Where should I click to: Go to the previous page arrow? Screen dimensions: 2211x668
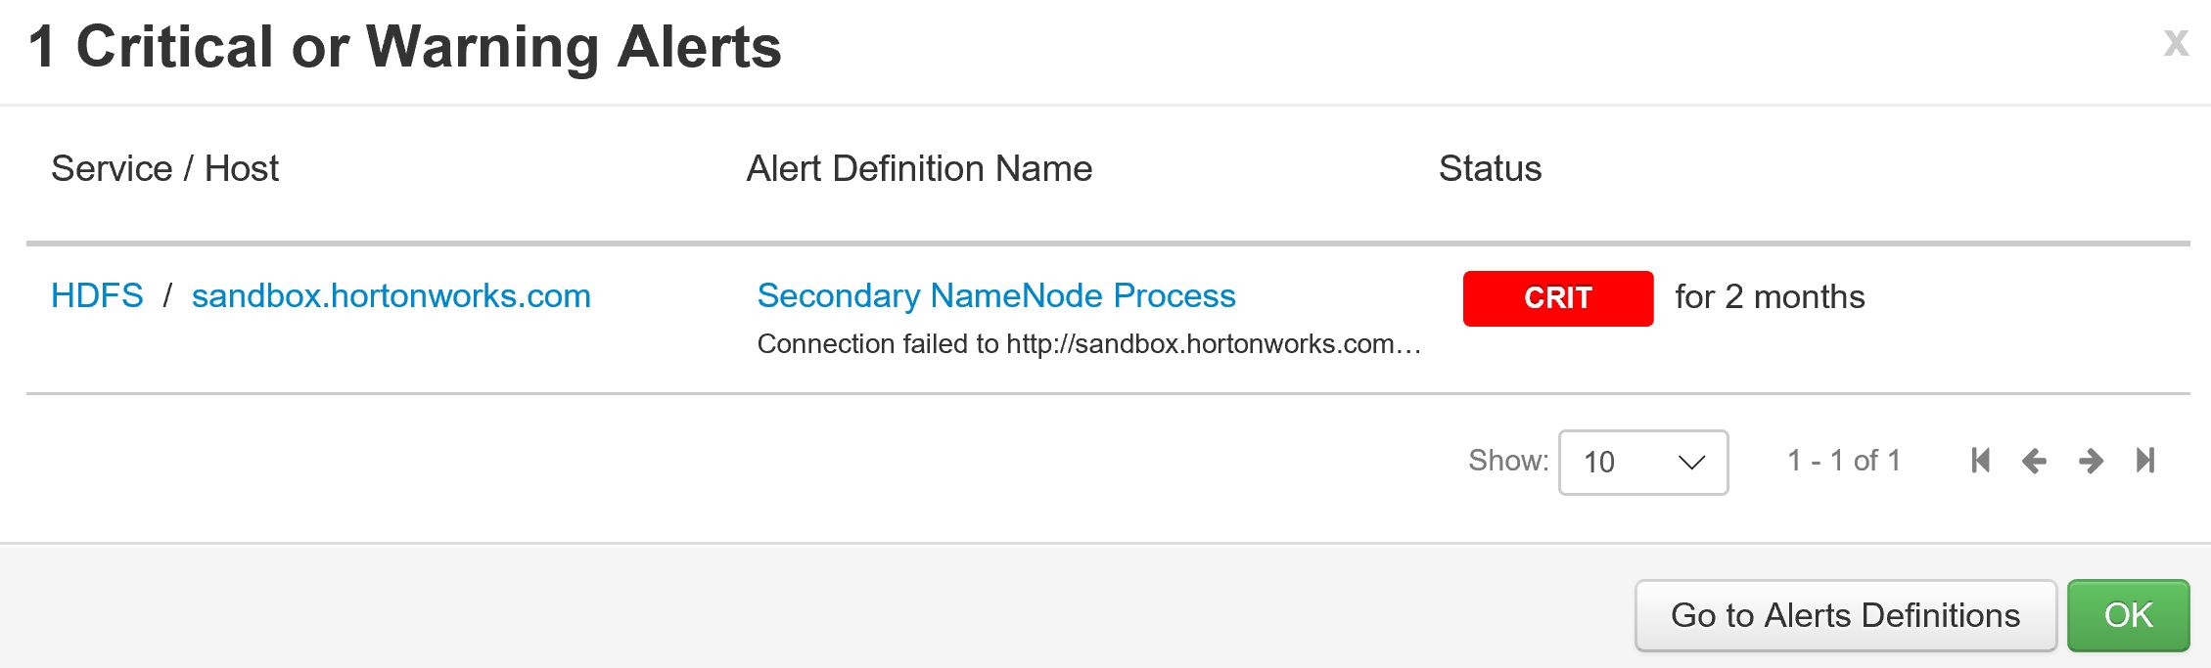(2034, 461)
